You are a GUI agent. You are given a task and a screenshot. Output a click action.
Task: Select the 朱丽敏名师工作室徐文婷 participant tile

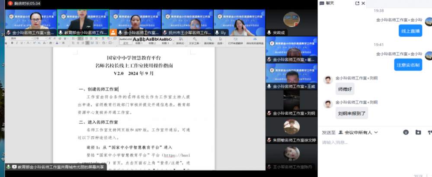tap(291, 130)
